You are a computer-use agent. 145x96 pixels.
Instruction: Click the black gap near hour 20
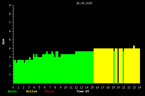(x=118, y=66)
